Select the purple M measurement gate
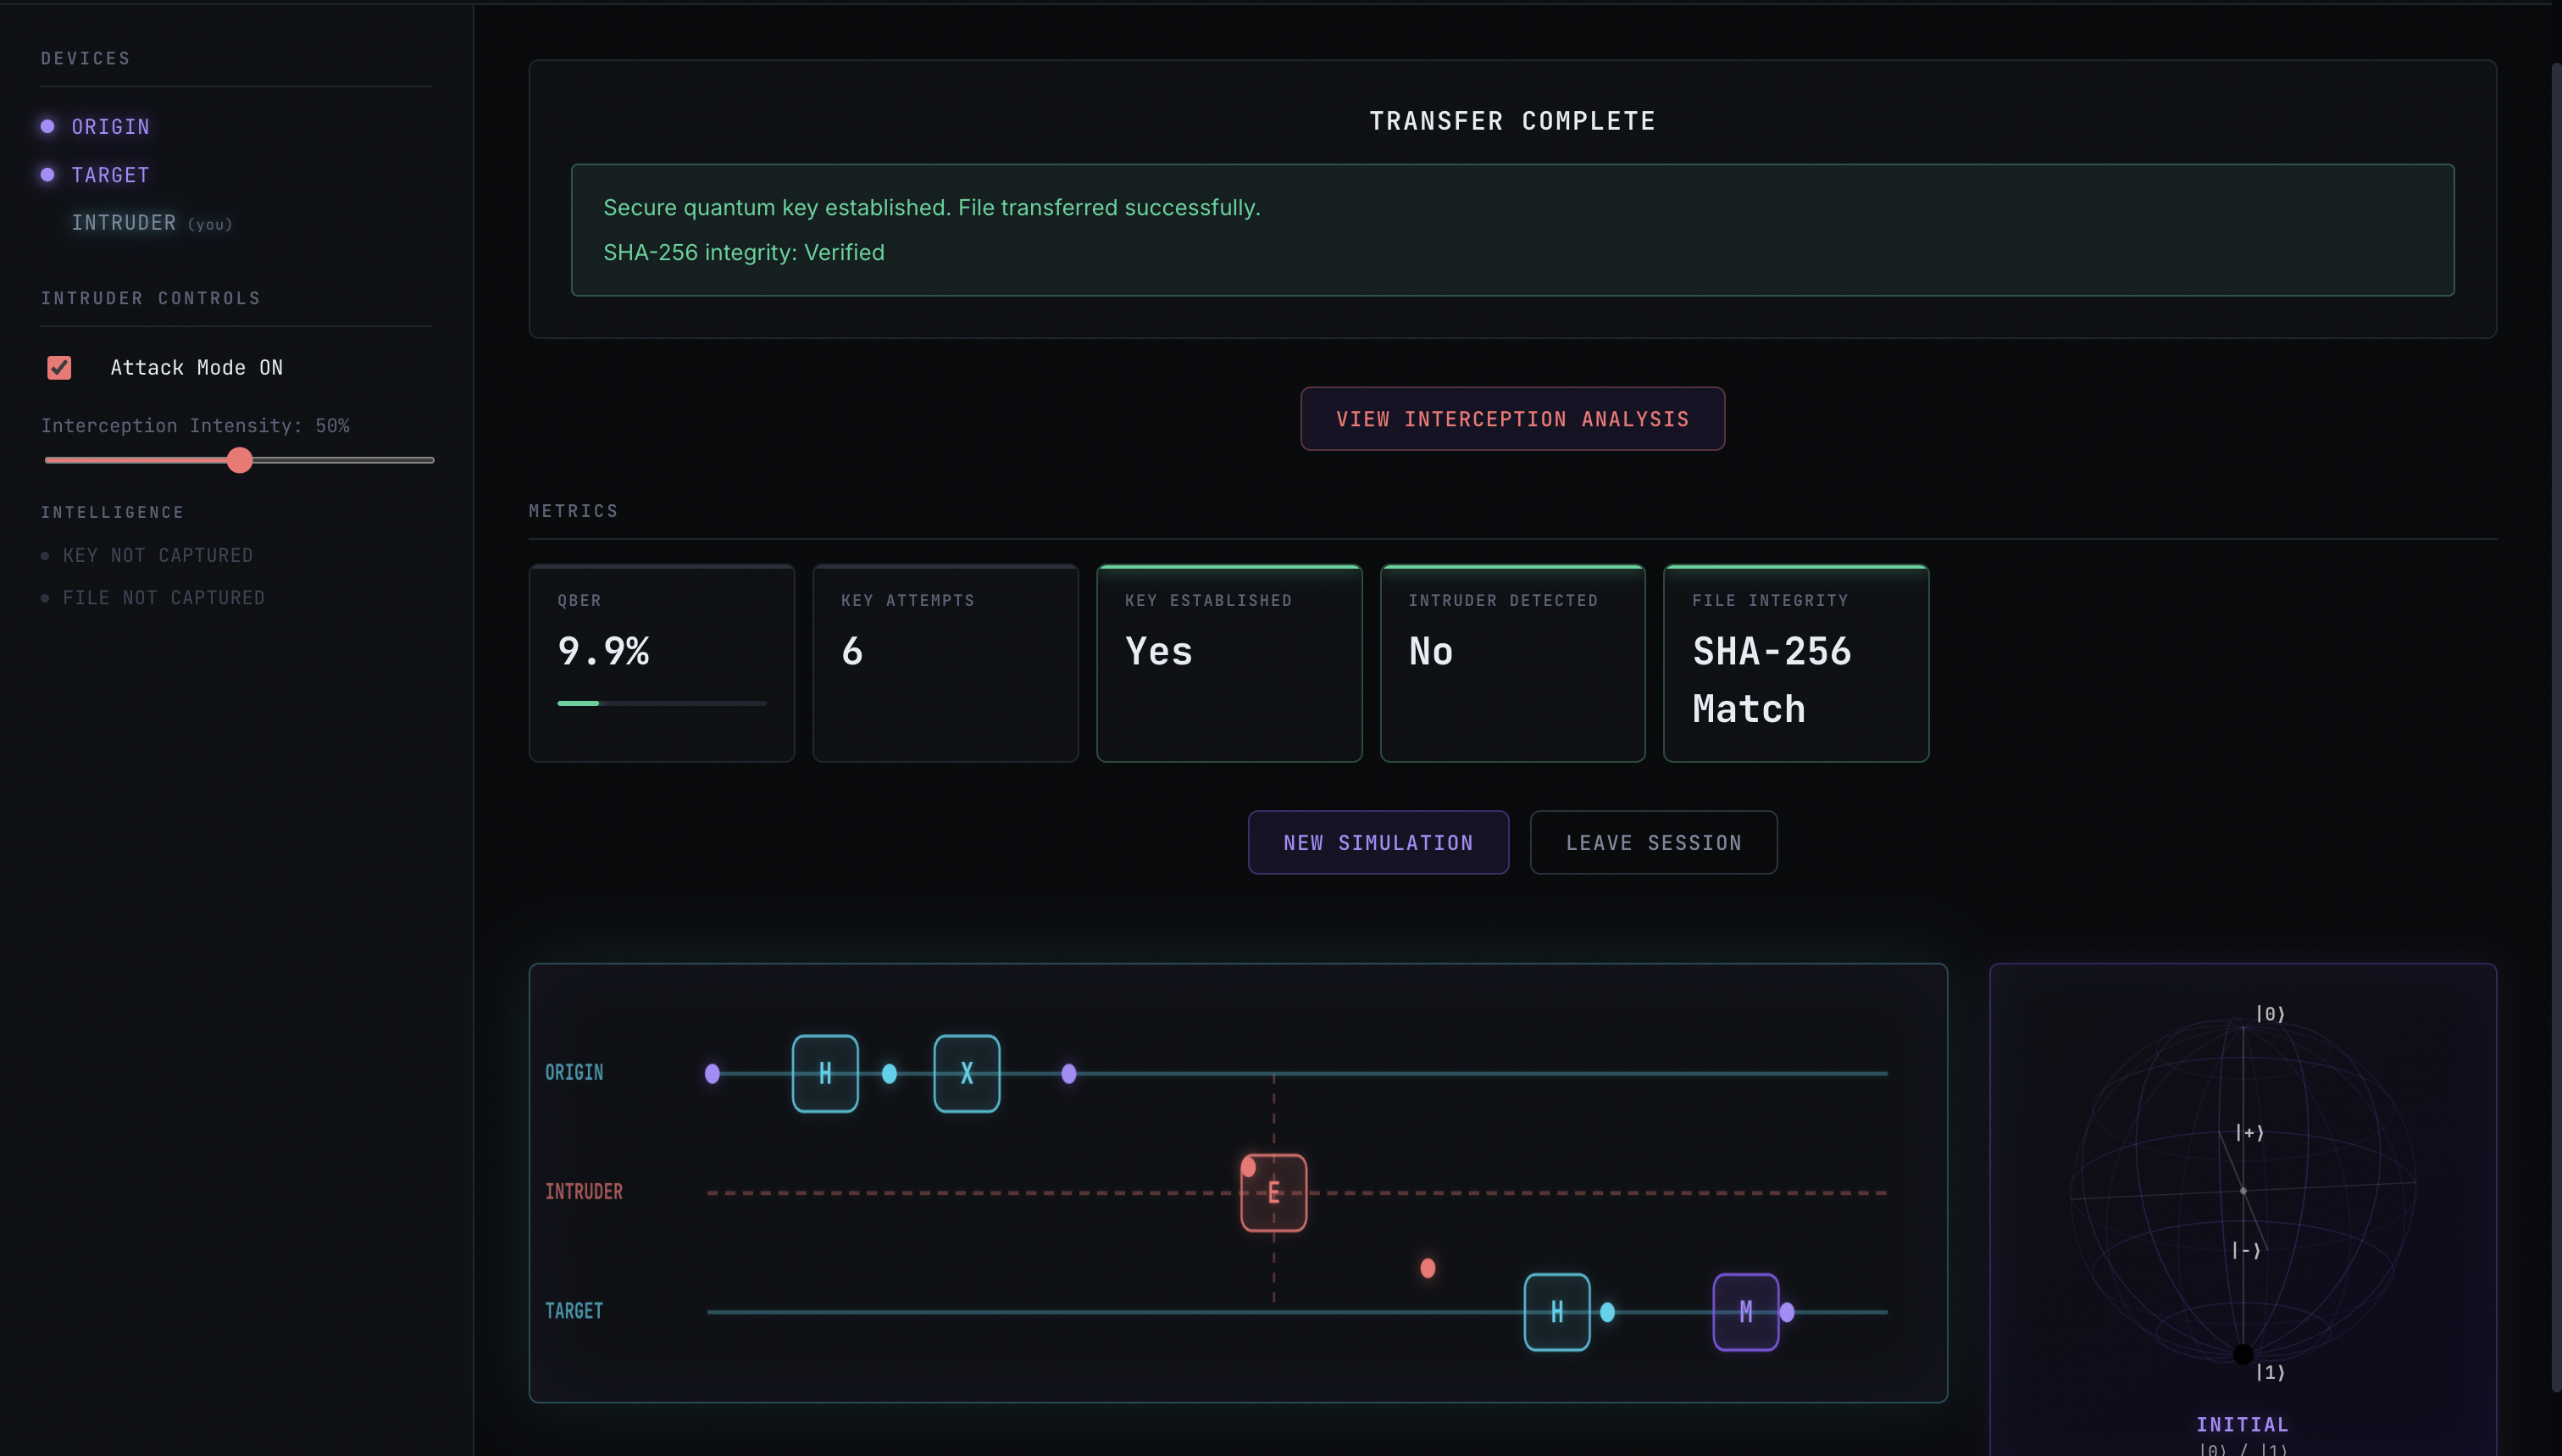Viewport: 2562px width, 1456px height. [x=1745, y=1311]
